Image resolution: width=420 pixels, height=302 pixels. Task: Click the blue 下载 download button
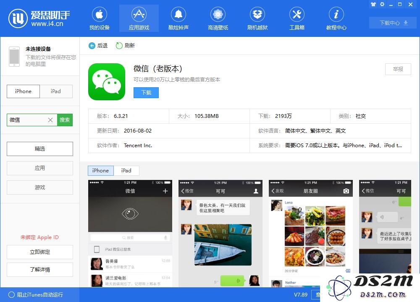click(146, 93)
